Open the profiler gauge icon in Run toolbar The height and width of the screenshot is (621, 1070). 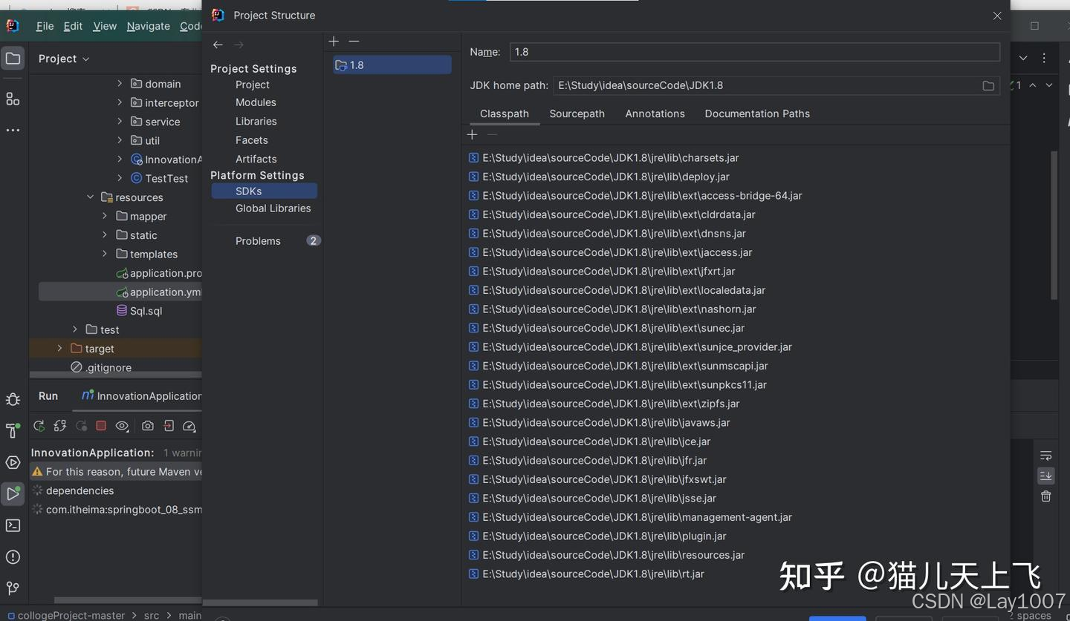coord(189,426)
